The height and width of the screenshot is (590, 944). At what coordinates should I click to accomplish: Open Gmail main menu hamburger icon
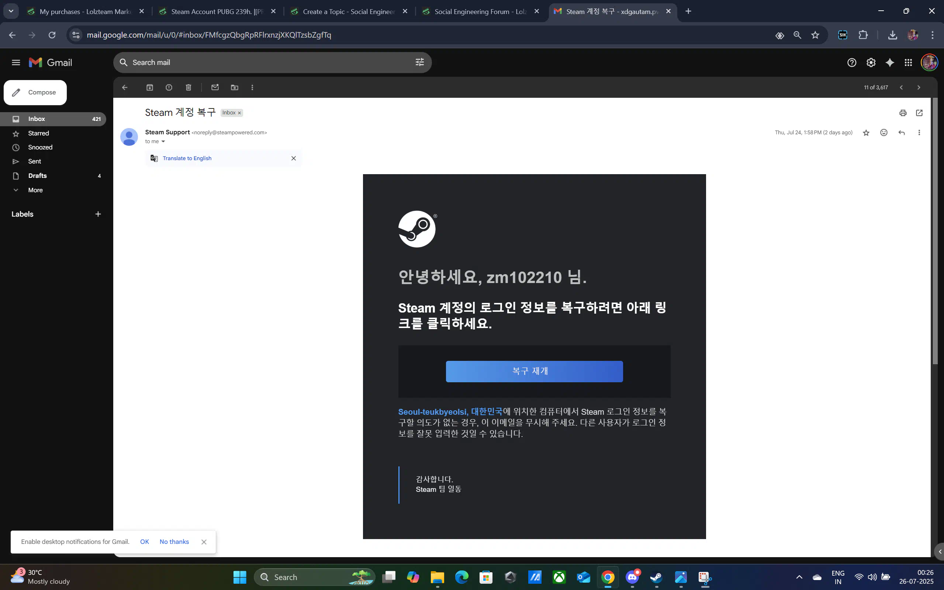[x=16, y=62]
